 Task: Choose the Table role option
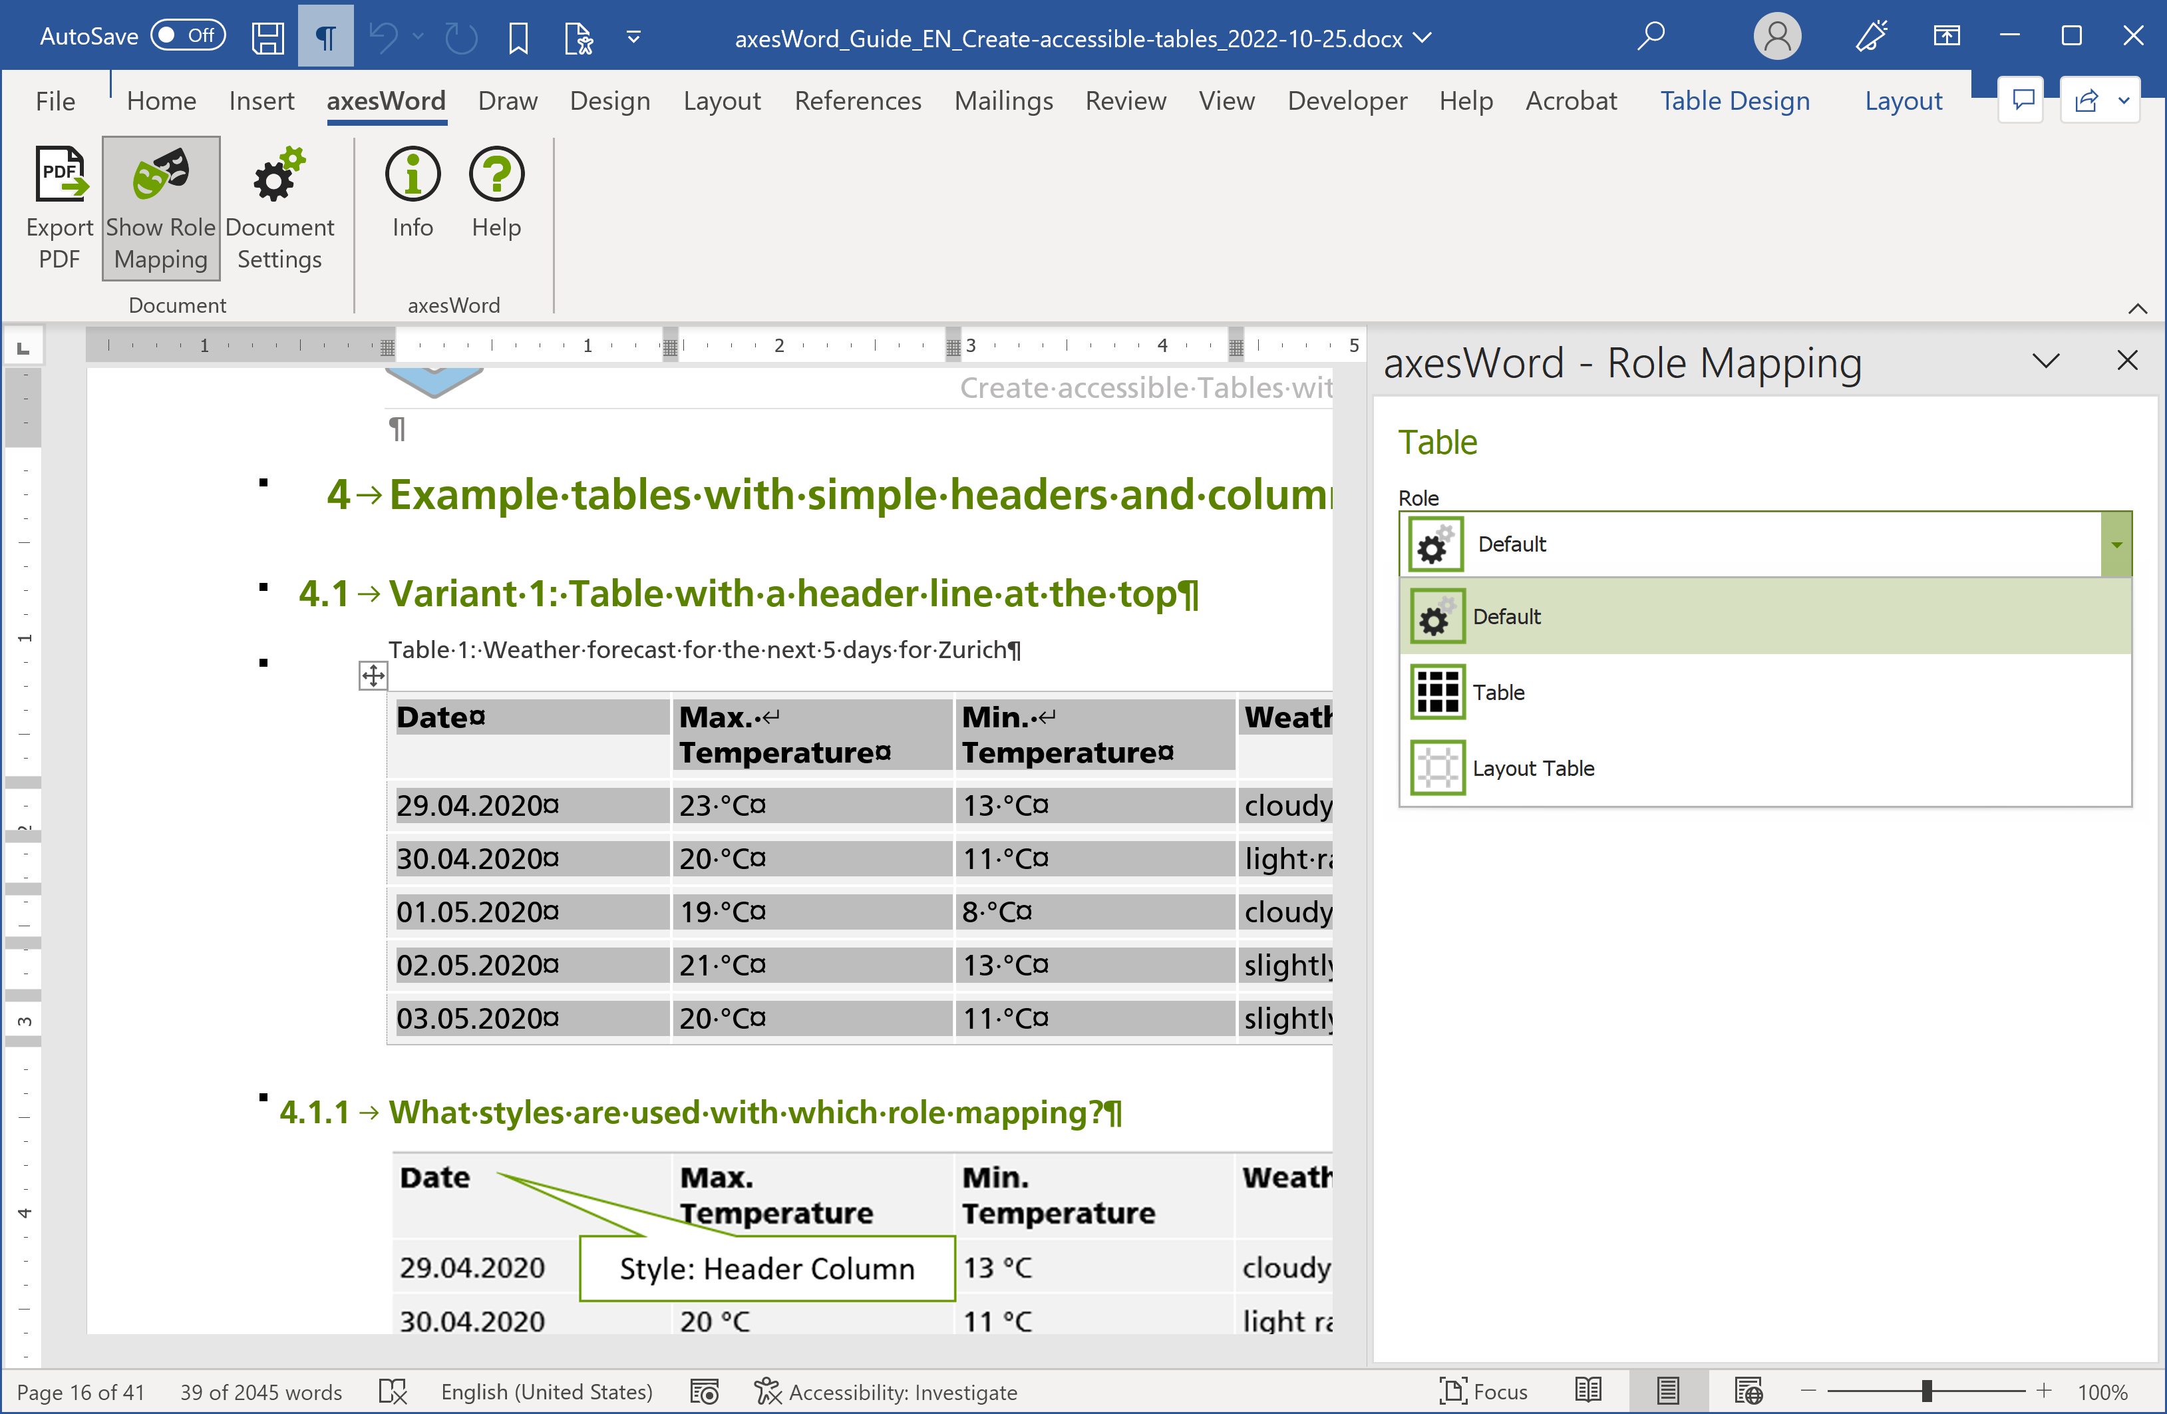click(x=1498, y=692)
